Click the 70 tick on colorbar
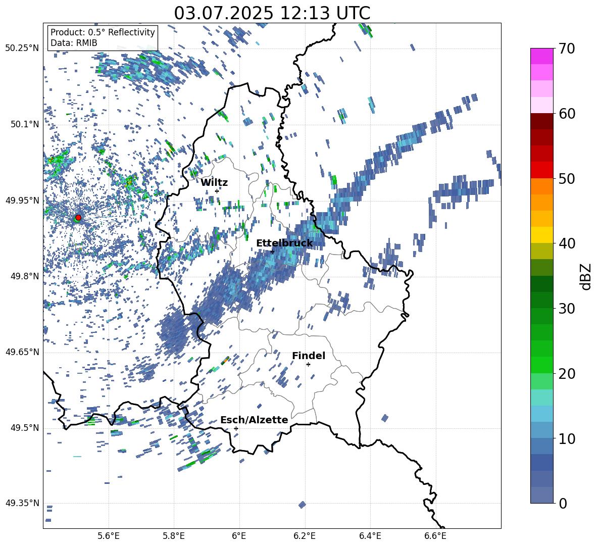This screenshot has width=598, height=546. (566, 49)
